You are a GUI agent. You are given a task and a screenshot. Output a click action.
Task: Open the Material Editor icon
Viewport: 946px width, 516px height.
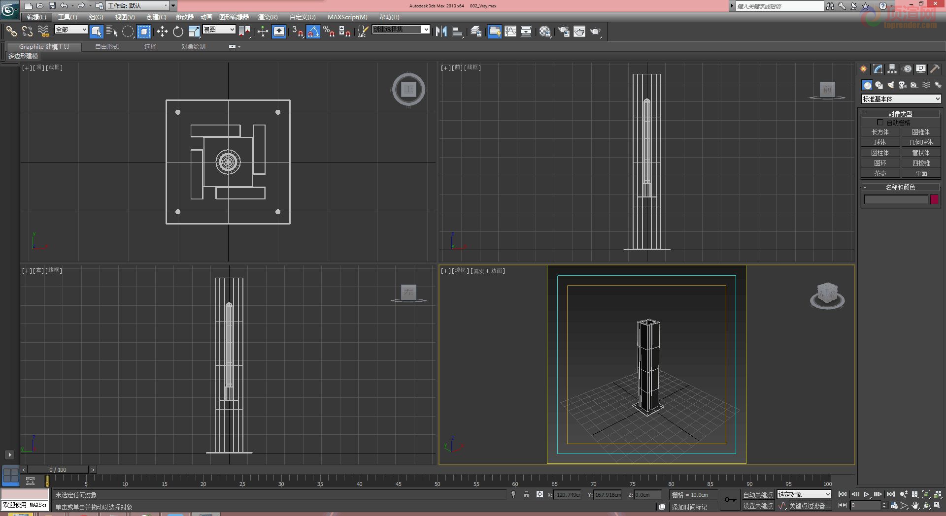[545, 32]
